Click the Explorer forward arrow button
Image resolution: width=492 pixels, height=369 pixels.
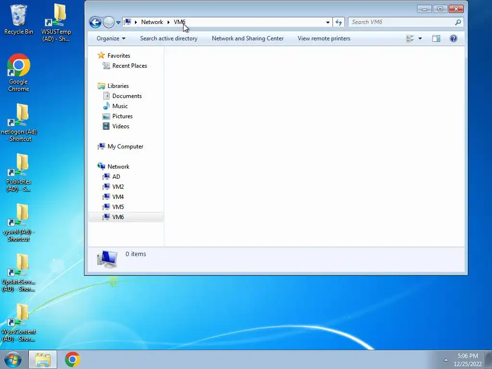point(109,22)
